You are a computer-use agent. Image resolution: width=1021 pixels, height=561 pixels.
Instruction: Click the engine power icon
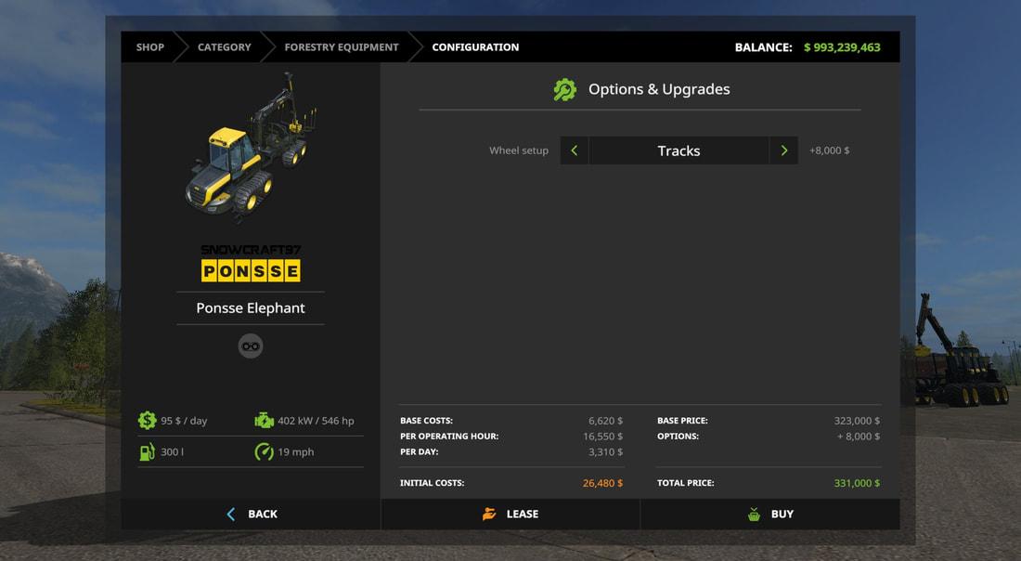pos(264,421)
